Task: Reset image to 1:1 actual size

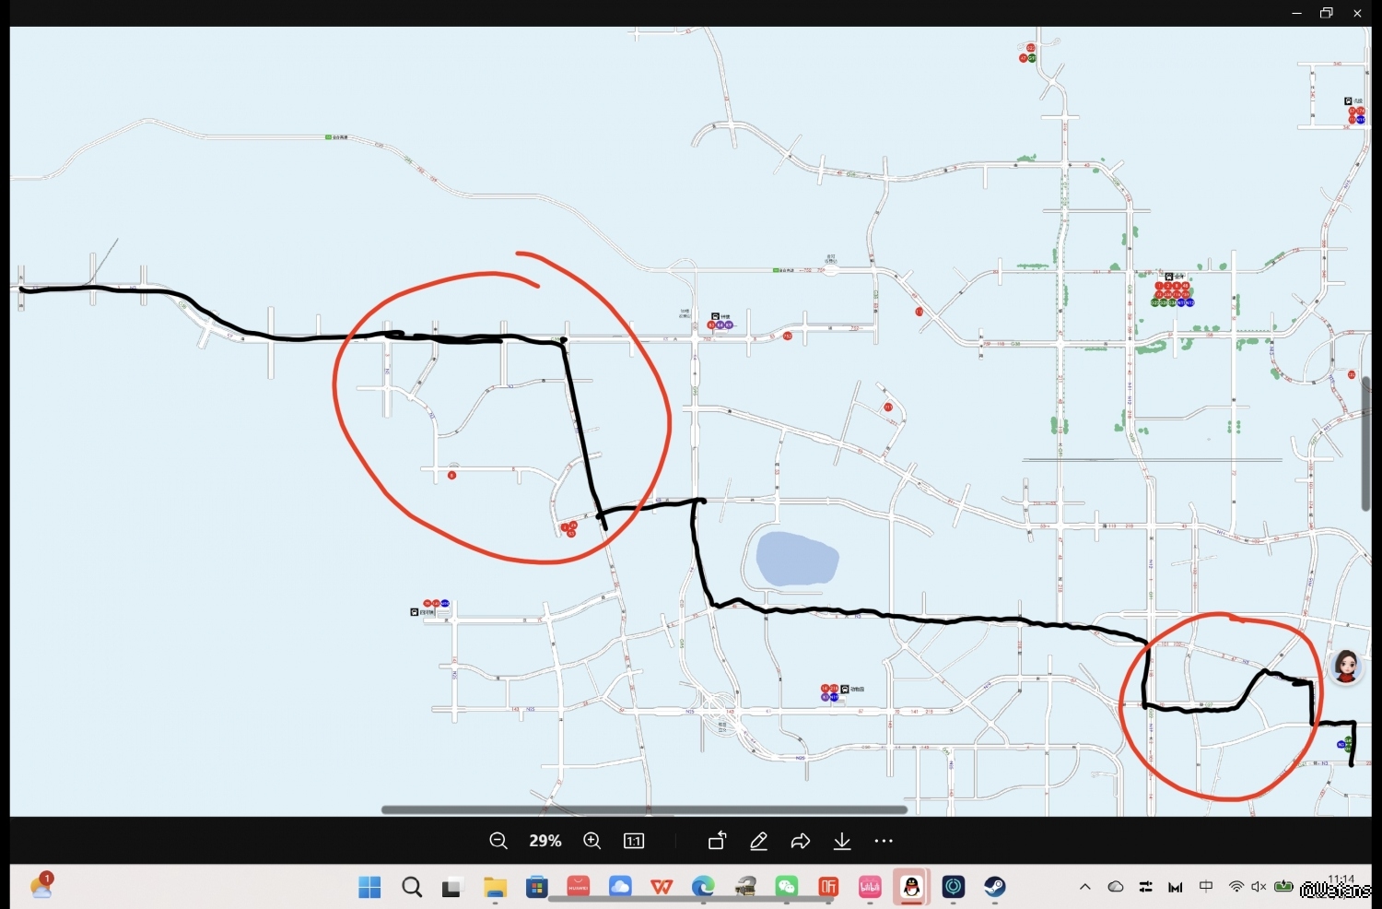Action: pyautogui.click(x=634, y=841)
